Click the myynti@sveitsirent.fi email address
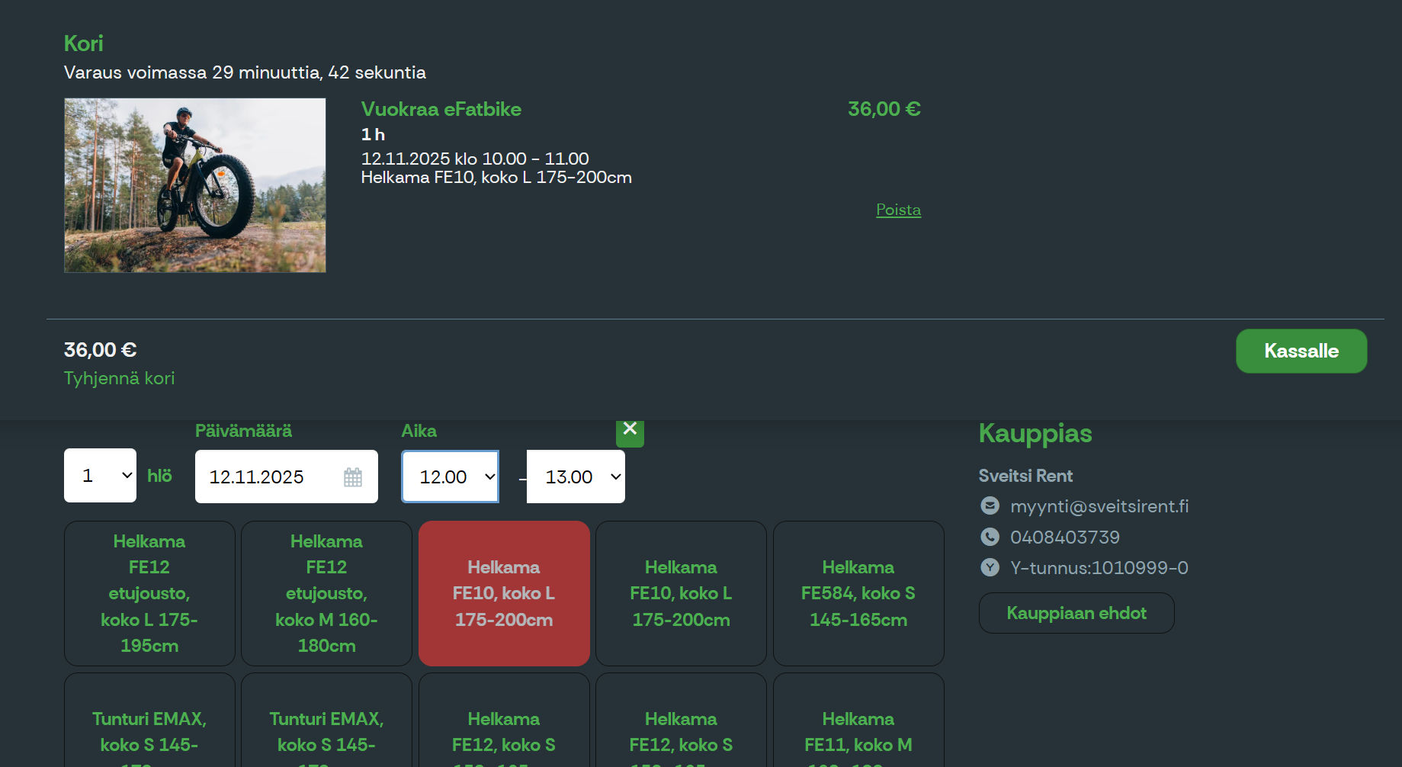The width and height of the screenshot is (1402, 767). 1099,506
